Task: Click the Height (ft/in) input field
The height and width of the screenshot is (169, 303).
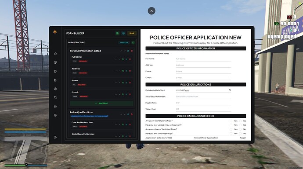Action: tap(203, 103)
